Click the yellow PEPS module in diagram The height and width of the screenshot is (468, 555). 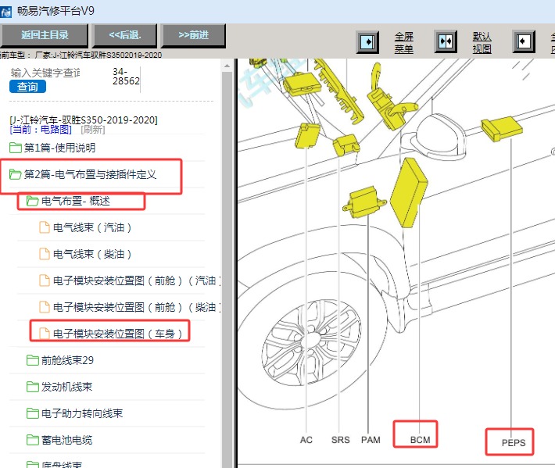(x=502, y=129)
